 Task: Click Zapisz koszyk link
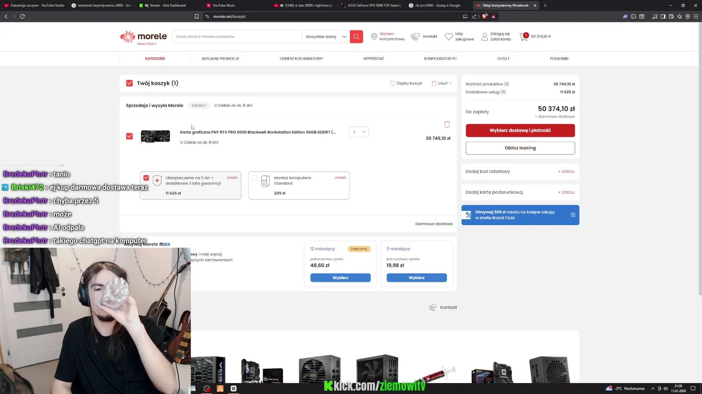tap(406, 83)
